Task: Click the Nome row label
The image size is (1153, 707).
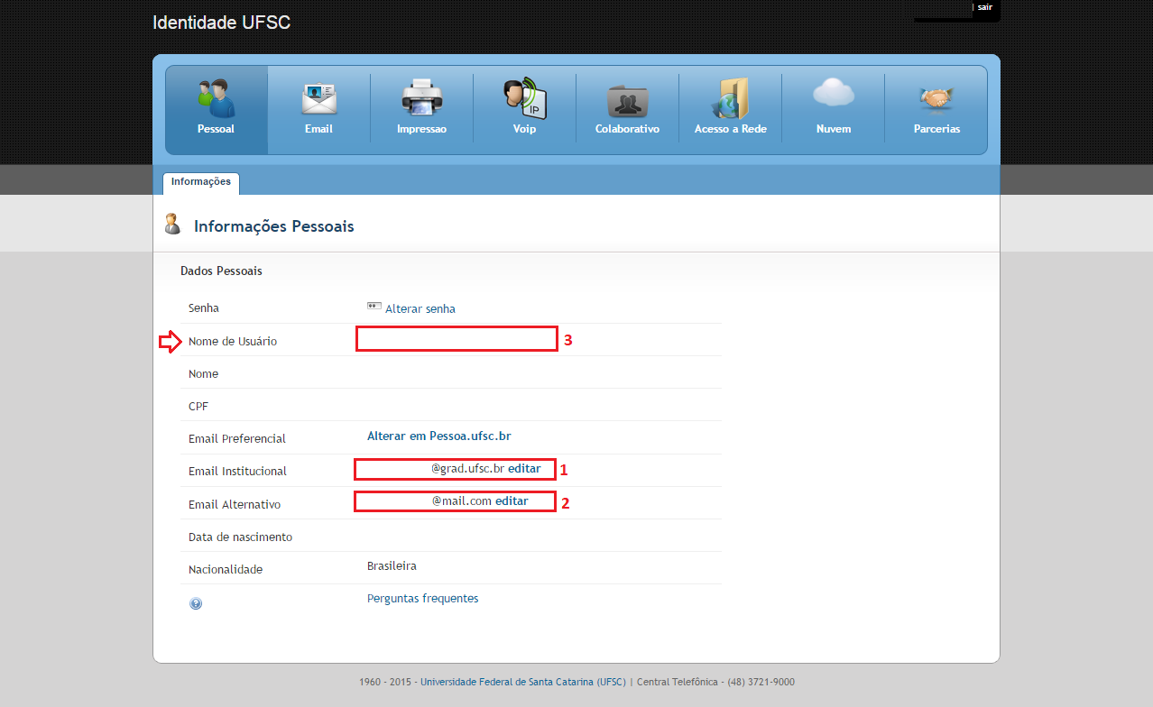Action: (x=204, y=374)
